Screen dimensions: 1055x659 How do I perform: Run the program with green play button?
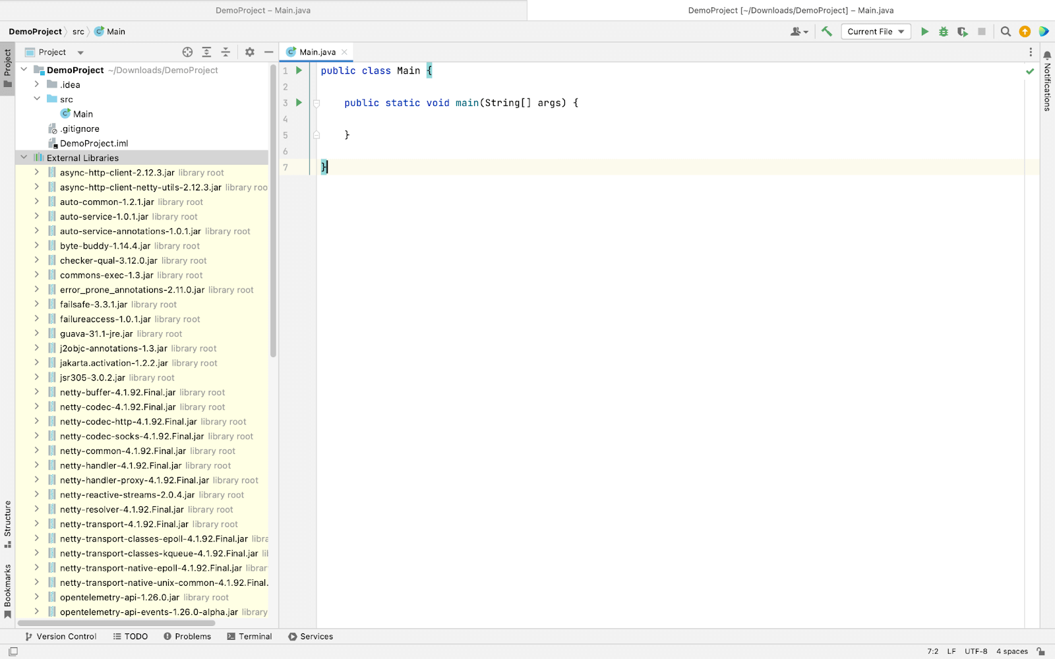[x=924, y=32]
